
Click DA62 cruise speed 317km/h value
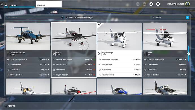point(43,60)
